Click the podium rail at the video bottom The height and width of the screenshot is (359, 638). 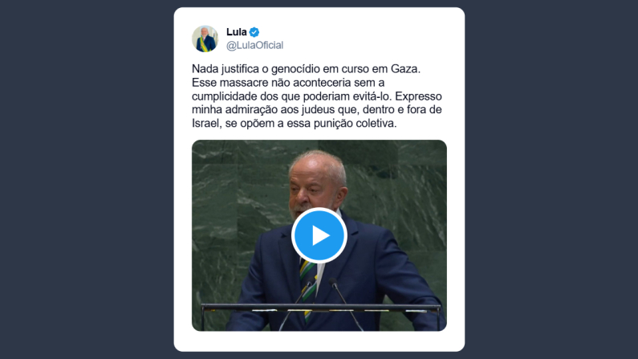(x=321, y=308)
